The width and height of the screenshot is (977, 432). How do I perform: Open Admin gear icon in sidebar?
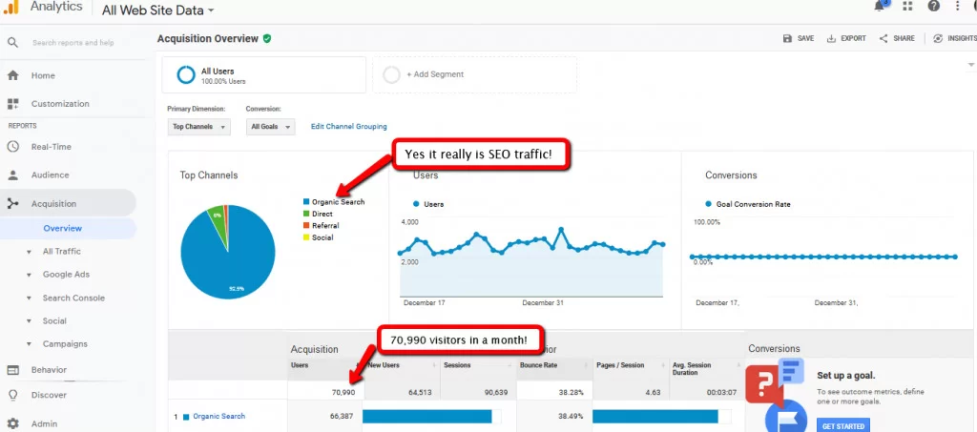pyautogui.click(x=13, y=423)
